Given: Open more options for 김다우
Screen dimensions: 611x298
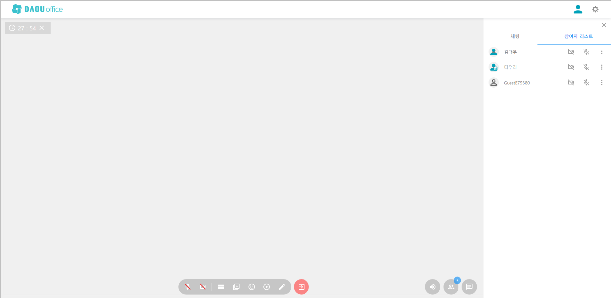Looking at the screenshot, I should pos(602,52).
